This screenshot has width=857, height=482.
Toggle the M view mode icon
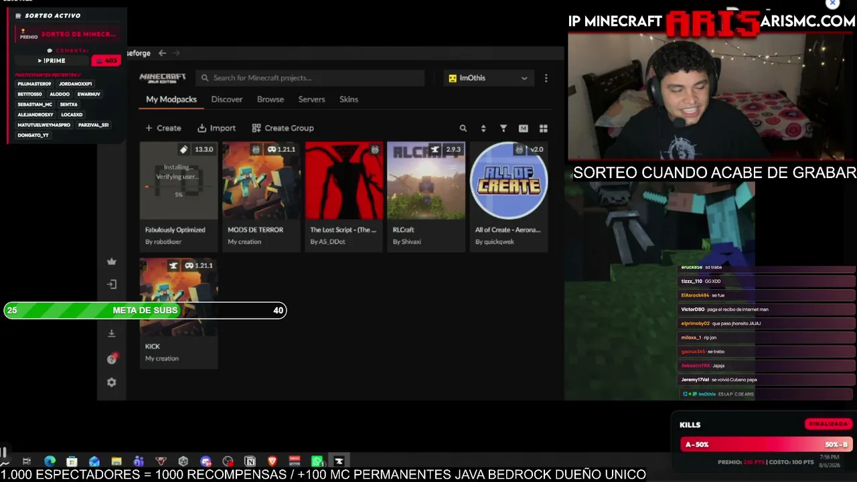click(x=524, y=128)
